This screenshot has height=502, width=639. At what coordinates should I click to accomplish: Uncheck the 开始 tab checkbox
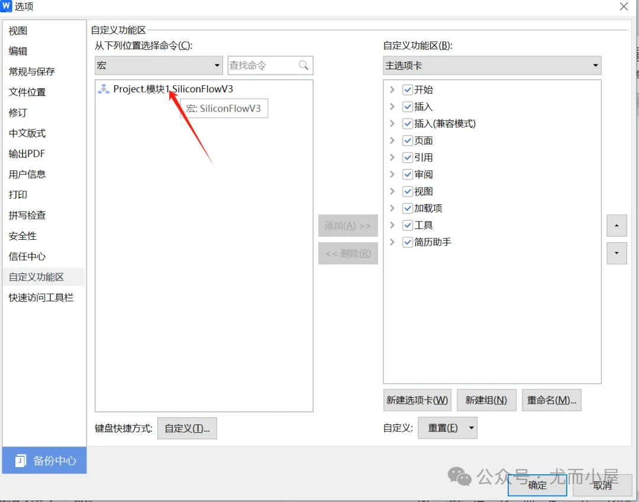tap(408, 90)
